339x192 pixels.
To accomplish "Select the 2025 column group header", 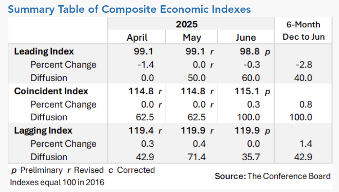I will [187, 24].
